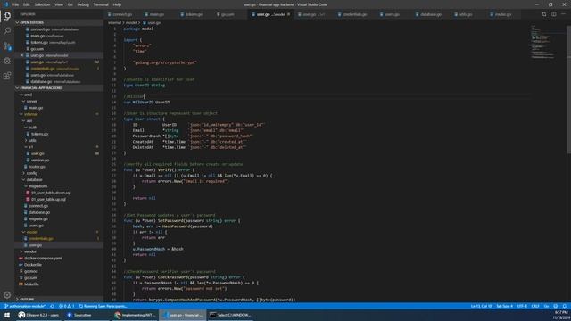Open the Manage gear at sidebar bottom
This screenshot has height=321, width=571.
tap(7, 295)
